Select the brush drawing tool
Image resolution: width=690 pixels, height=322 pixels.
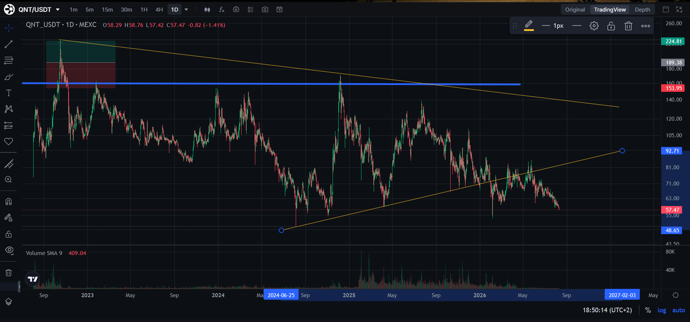coord(9,76)
